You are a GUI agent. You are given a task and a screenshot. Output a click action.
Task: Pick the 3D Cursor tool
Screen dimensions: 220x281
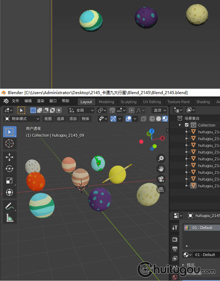pyautogui.click(x=9, y=143)
